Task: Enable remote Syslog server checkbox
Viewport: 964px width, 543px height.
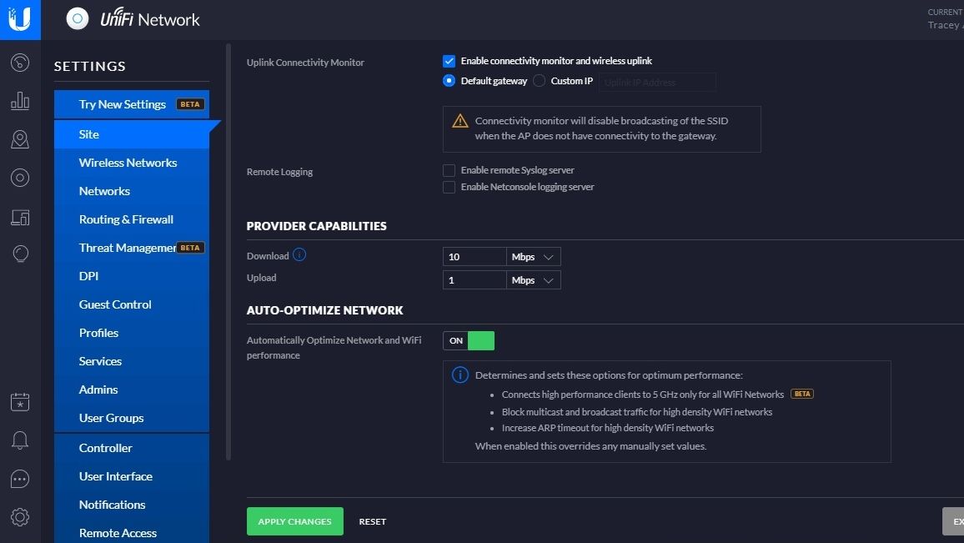Action: click(449, 170)
